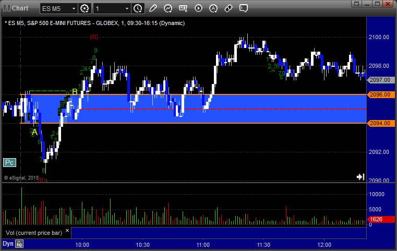The image size is (397, 251).
Task: Click the Vol (current price bar) label
Action: 34,233
